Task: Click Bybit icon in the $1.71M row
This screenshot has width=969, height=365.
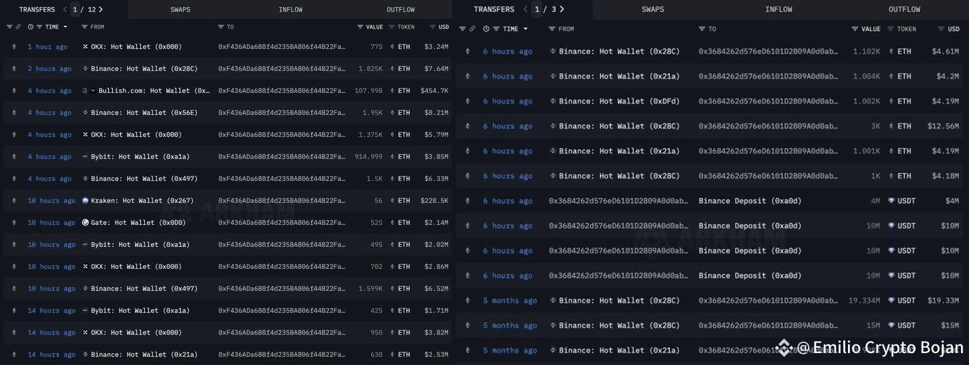Action: tap(85, 311)
